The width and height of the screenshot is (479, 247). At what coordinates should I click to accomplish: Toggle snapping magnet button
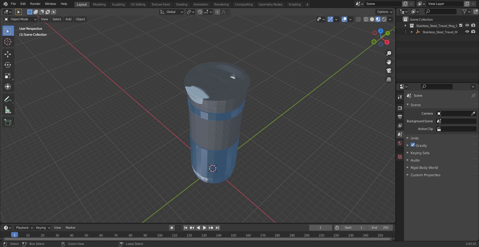coord(200,12)
